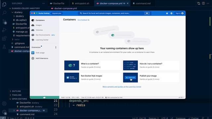Click line number 23 in editor
The height and width of the screenshot is (119, 212).
click(x=56, y=109)
